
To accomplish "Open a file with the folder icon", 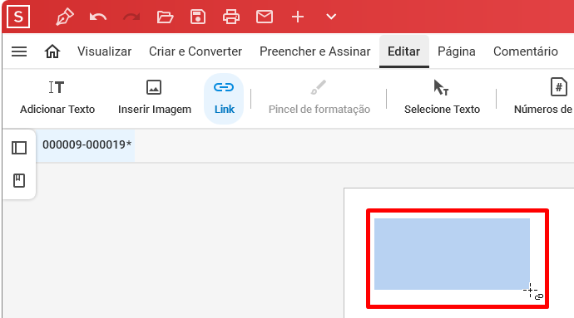I will point(165,17).
